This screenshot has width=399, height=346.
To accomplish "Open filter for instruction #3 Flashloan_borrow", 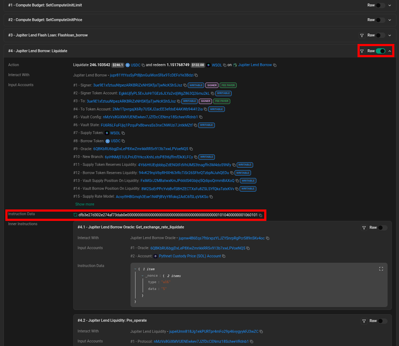I will point(362,35).
